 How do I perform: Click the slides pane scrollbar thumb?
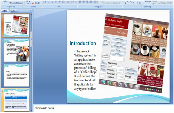tap(31, 39)
